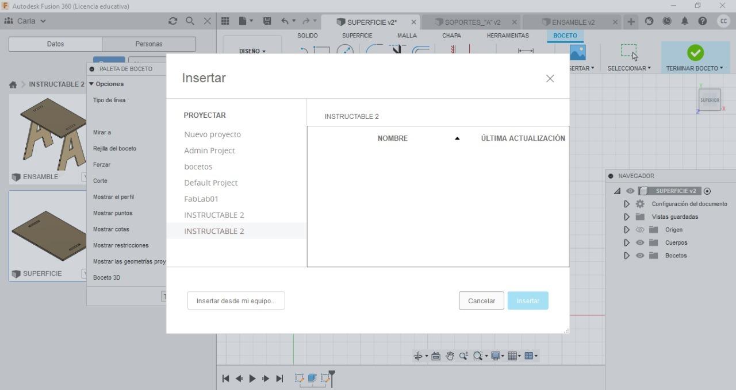Expand the Origen node
Viewport: 736px width, 390px height.
tap(627, 230)
